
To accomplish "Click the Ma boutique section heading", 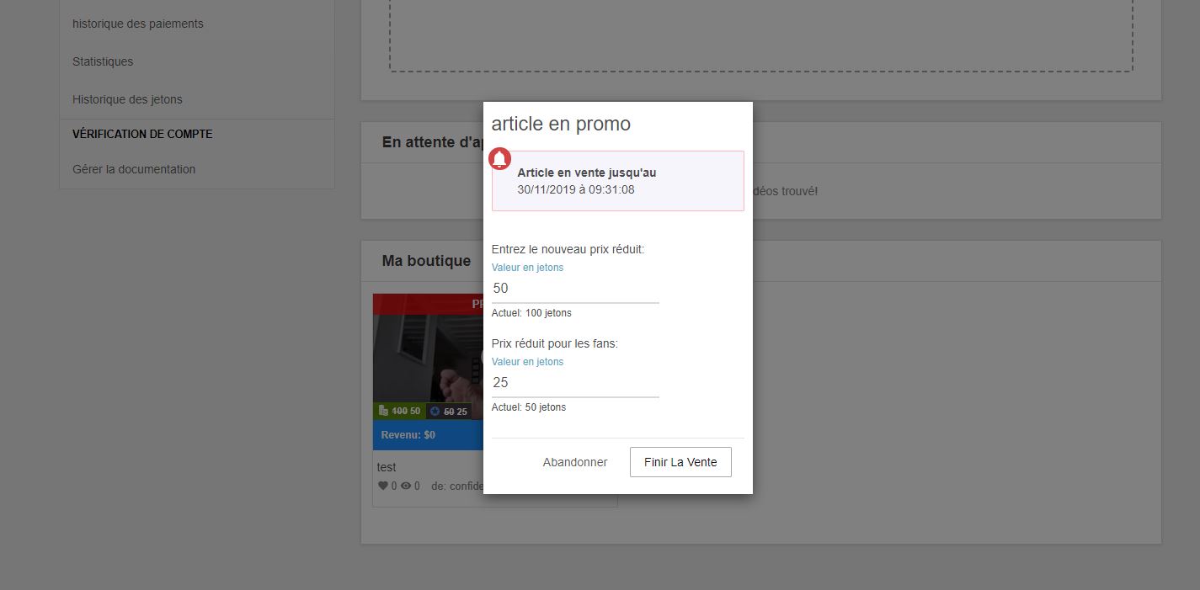I will 426,261.
